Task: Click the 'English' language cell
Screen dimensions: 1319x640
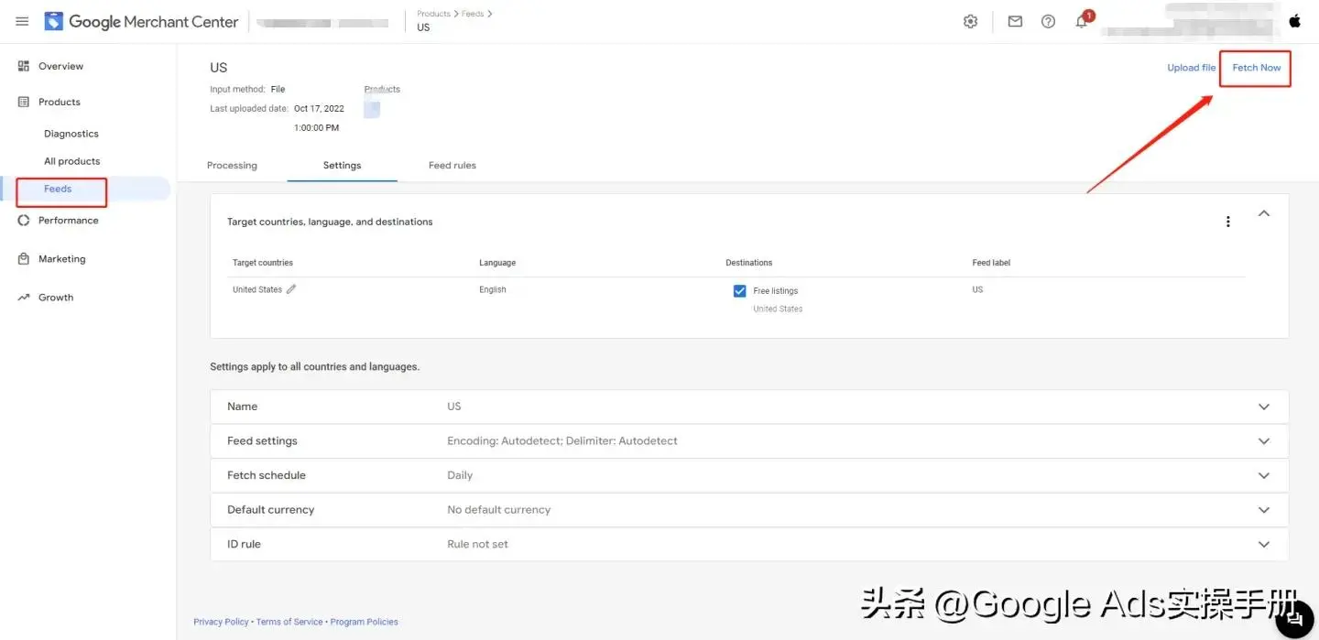Action: [x=493, y=289]
